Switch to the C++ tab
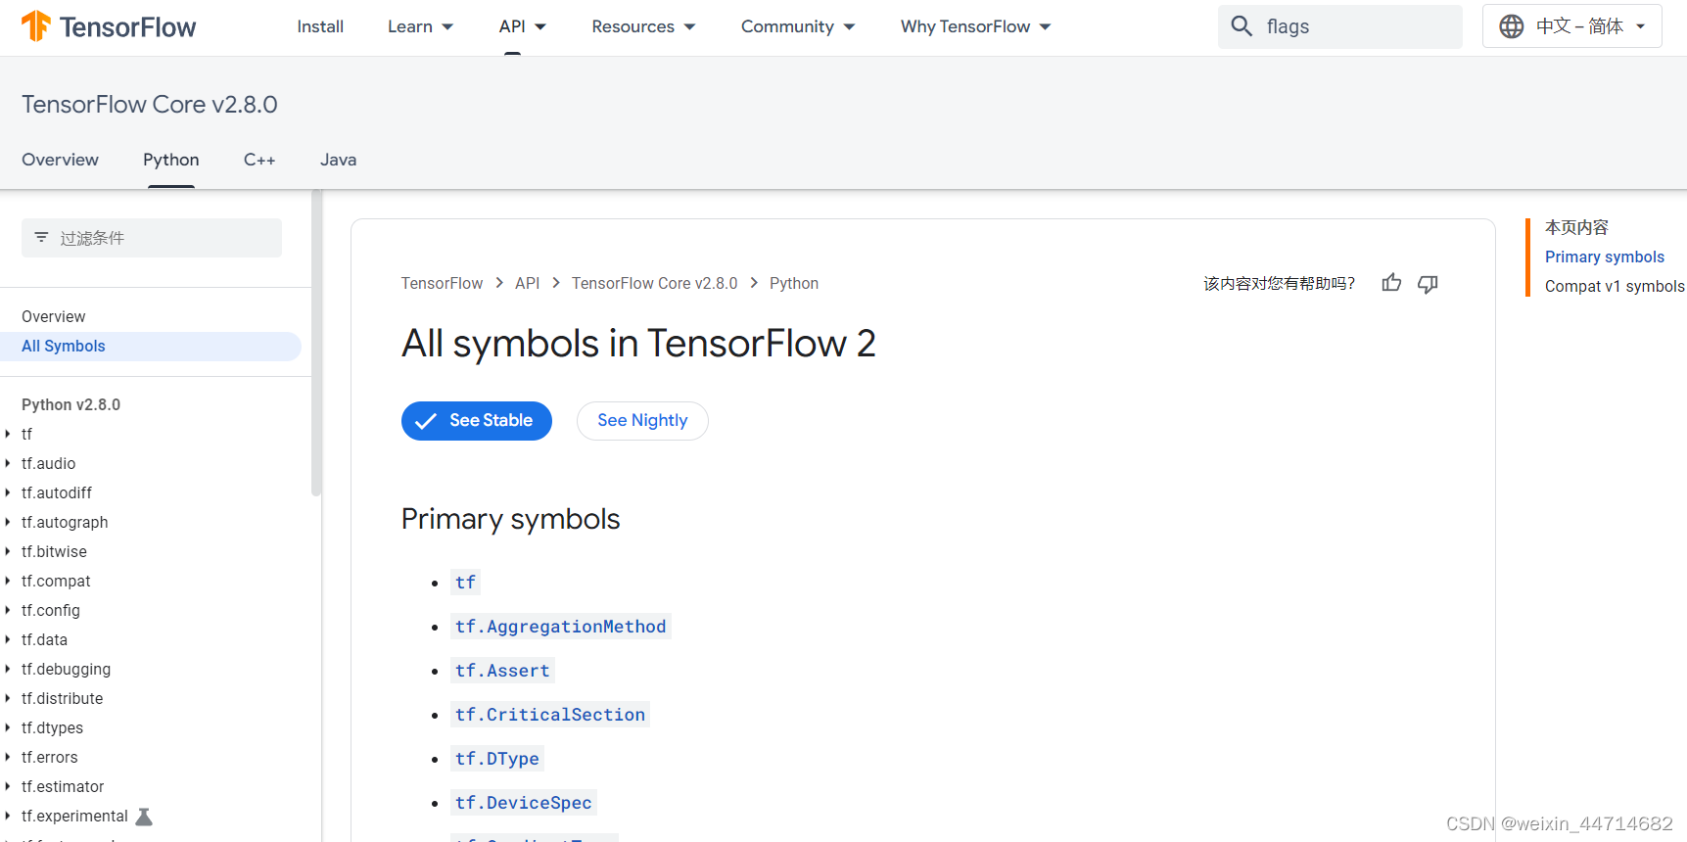The width and height of the screenshot is (1687, 842). [259, 160]
